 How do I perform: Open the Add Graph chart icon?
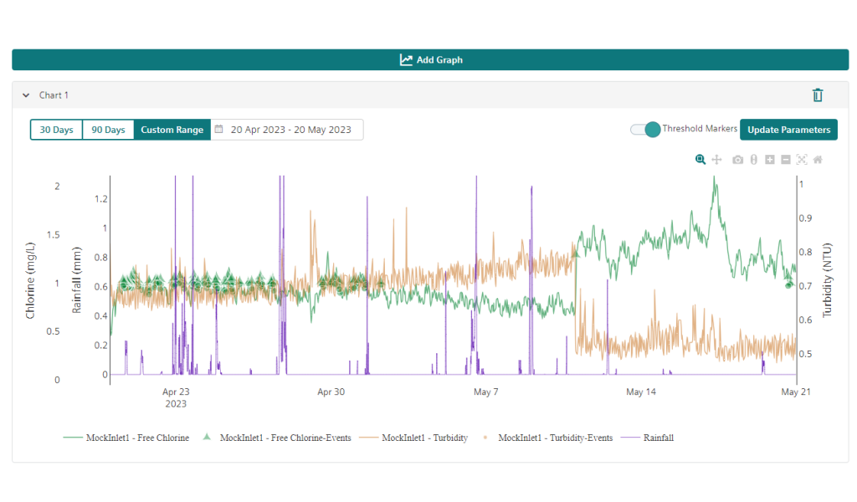tap(405, 59)
